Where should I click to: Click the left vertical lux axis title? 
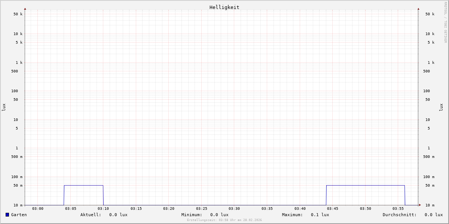[4, 107]
